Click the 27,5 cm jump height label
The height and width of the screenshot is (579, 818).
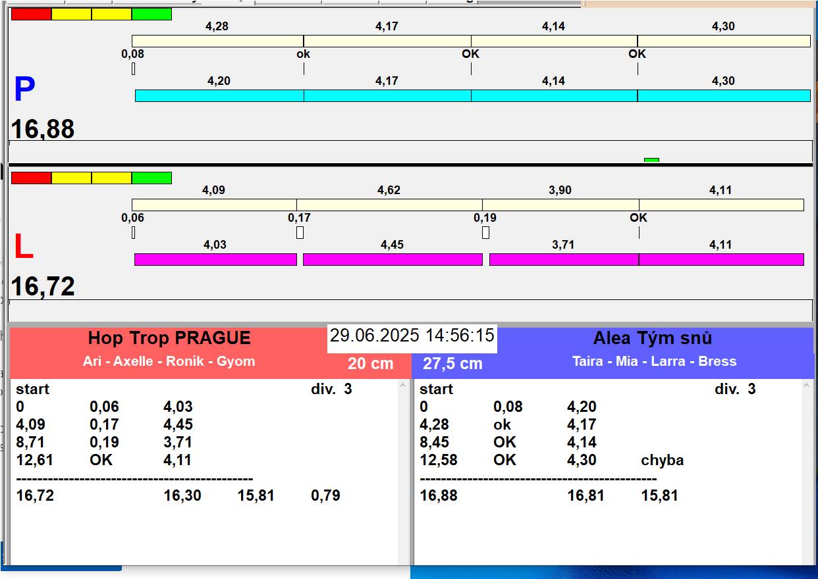452,363
